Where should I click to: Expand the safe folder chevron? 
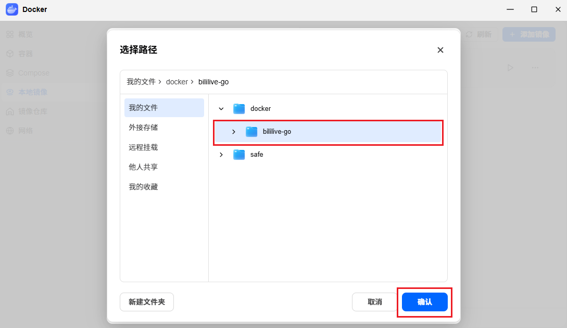(x=221, y=155)
